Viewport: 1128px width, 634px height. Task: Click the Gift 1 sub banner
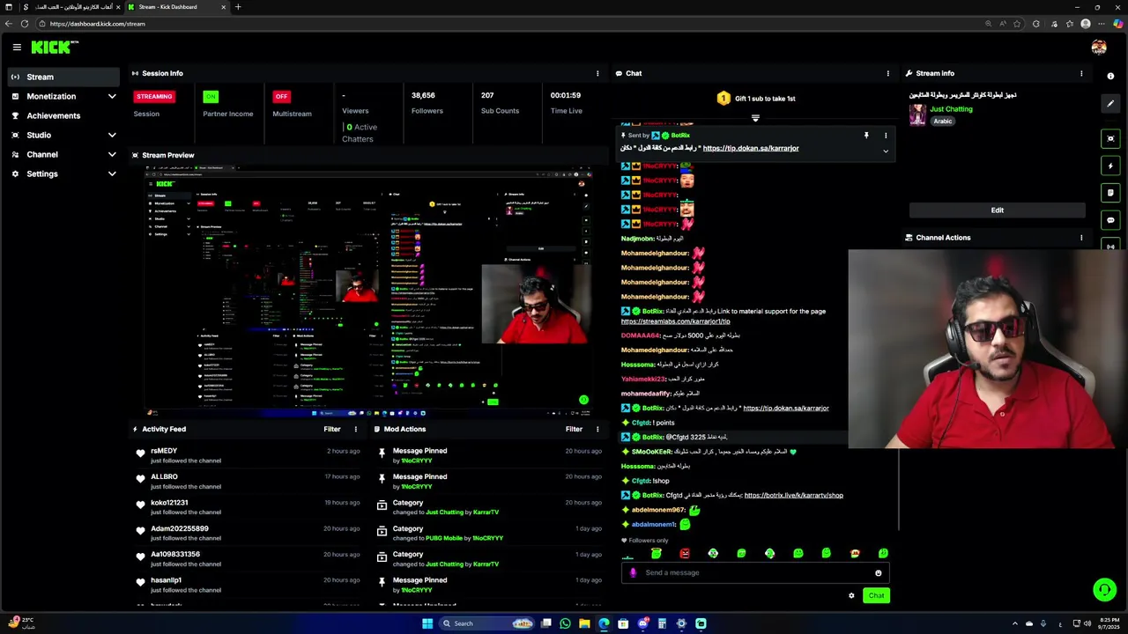click(755, 99)
